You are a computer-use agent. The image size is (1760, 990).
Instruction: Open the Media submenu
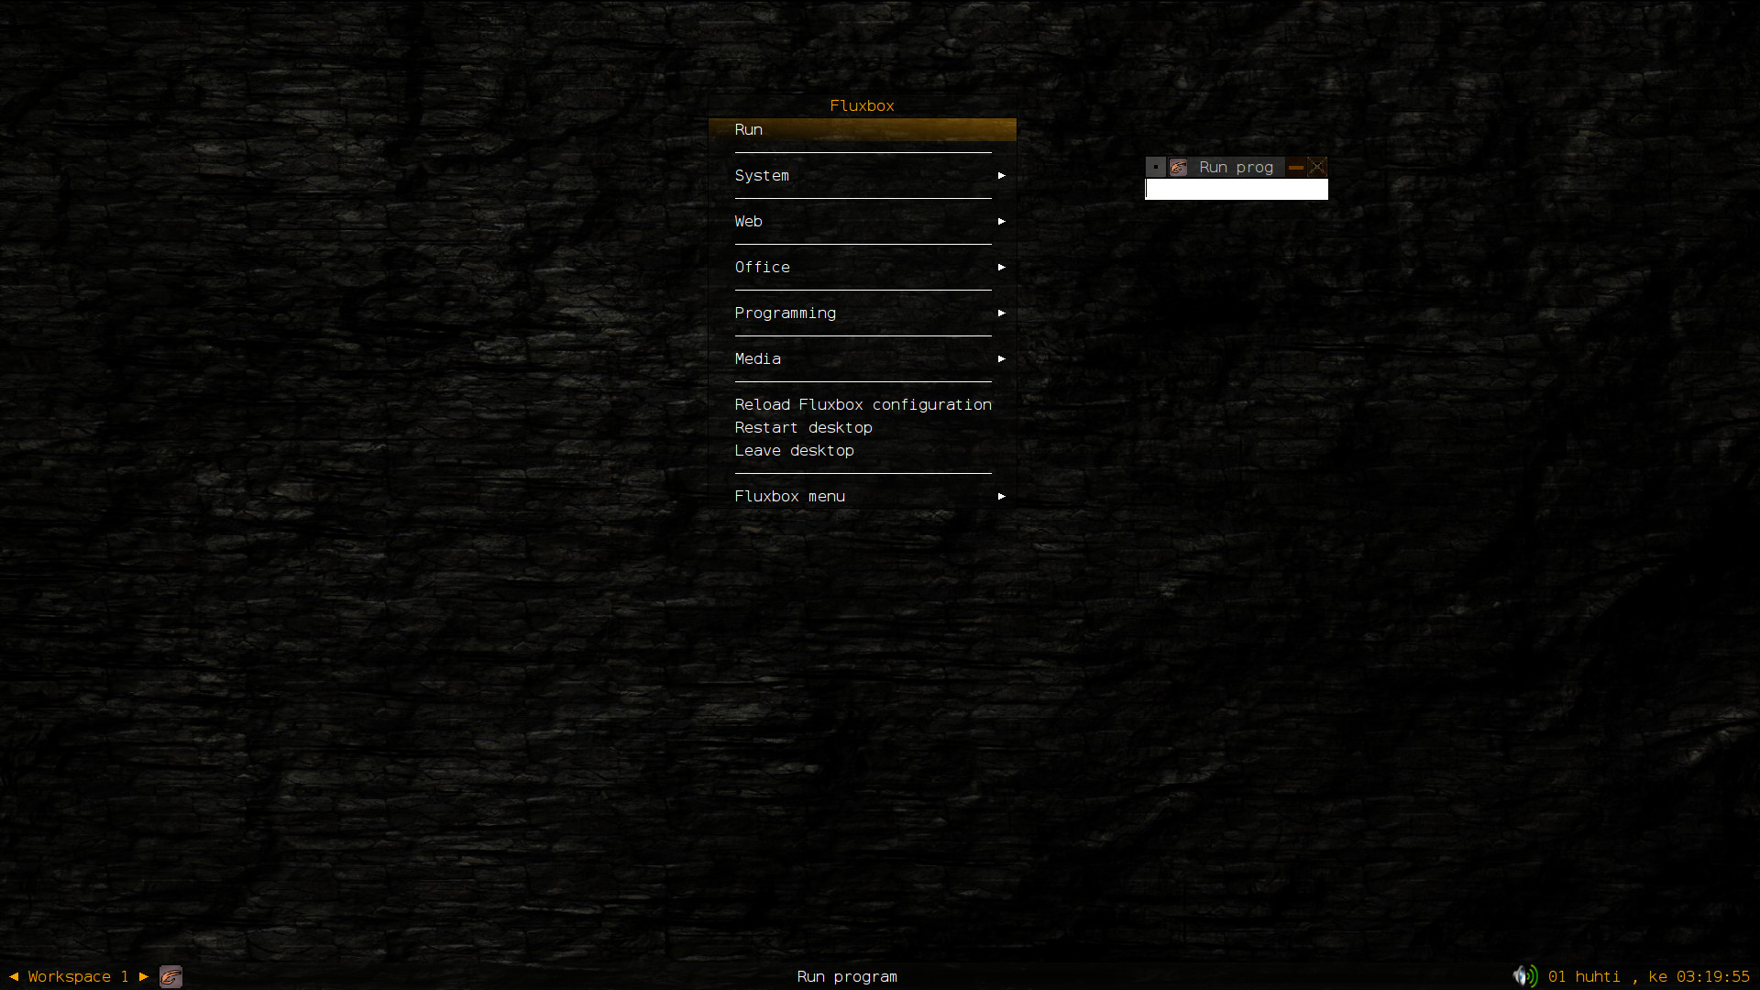(x=862, y=358)
